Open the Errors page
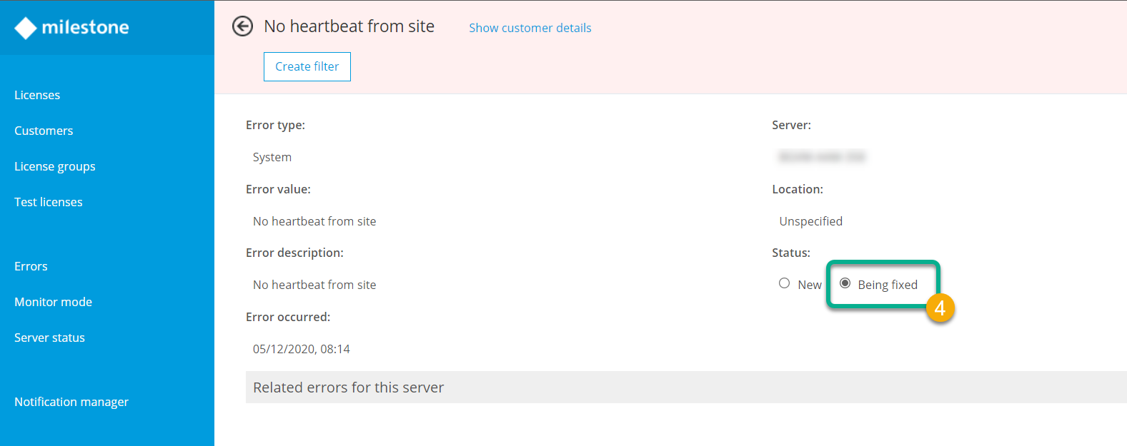Image resolution: width=1127 pixels, height=446 pixels. 31,266
